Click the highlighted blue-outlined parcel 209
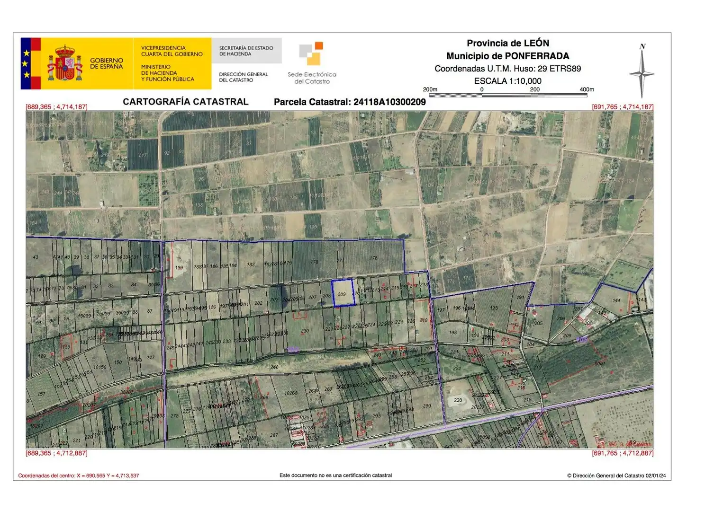The height and width of the screenshot is (511, 705). pyautogui.click(x=343, y=293)
